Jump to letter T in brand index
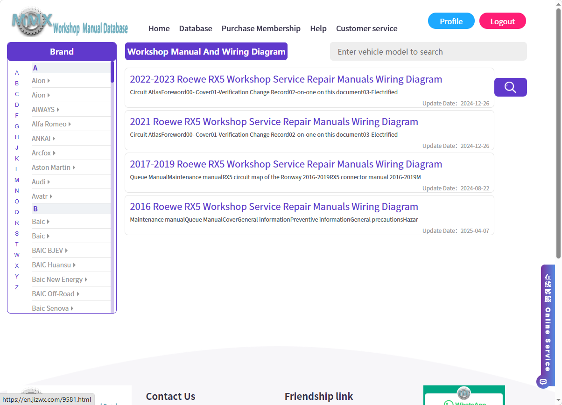The height and width of the screenshot is (405, 562). tap(17, 244)
